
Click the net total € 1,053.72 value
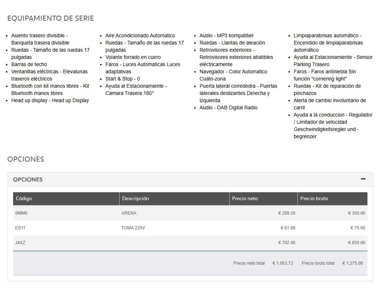[283, 263]
